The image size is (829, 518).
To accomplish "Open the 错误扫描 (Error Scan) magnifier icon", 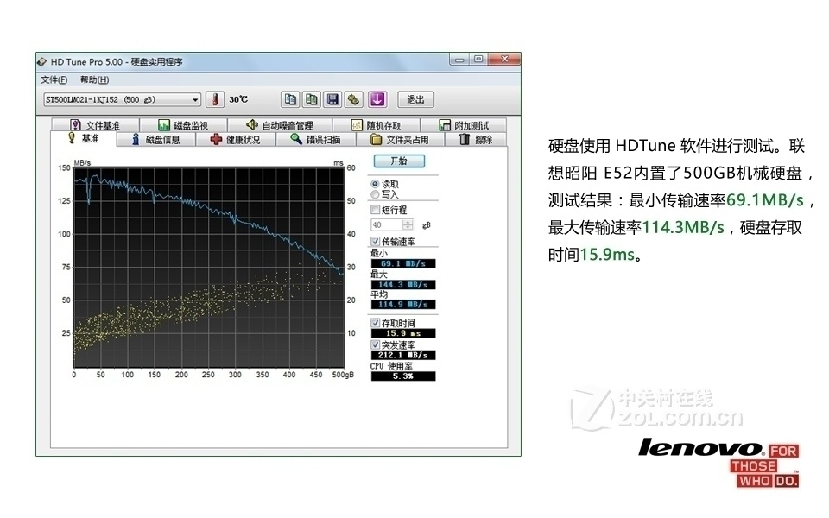I will coord(296,139).
